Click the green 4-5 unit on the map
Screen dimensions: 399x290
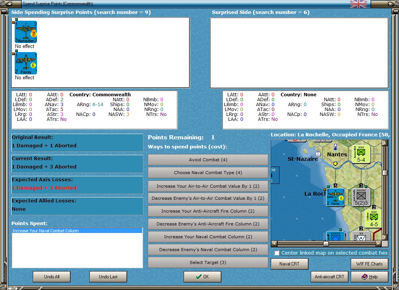pos(373,219)
